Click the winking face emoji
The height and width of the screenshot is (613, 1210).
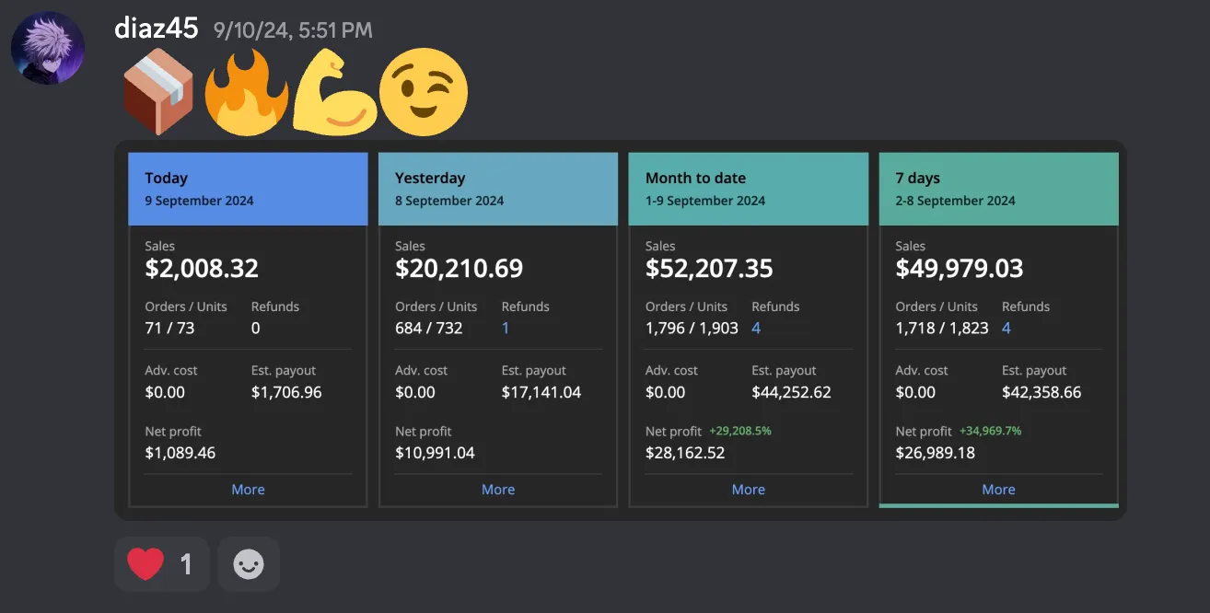(x=424, y=92)
